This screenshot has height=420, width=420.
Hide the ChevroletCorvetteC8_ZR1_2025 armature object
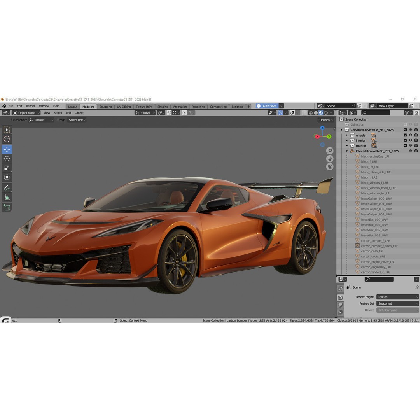410,151
